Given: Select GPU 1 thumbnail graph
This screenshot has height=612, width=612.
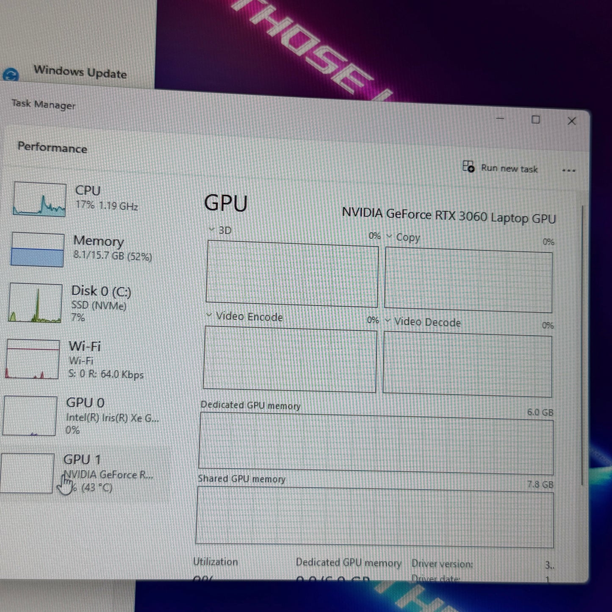Looking at the screenshot, I should pyautogui.click(x=27, y=473).
